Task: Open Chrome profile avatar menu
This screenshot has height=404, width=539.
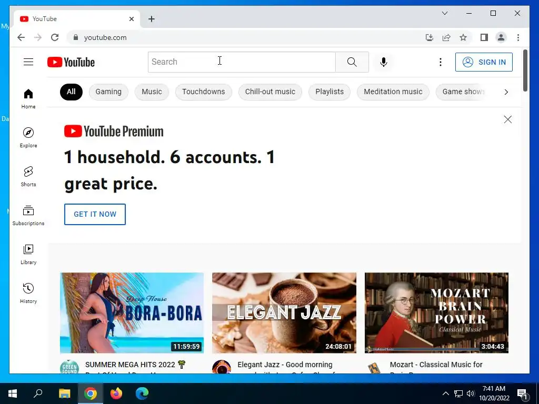Action: point(501,37)
